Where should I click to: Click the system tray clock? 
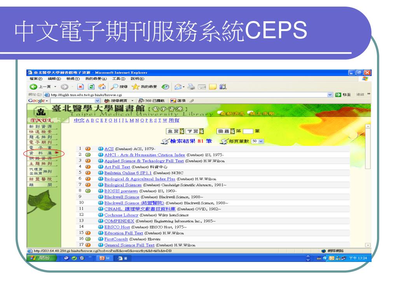pyautogui.click(x=358, y=258)
